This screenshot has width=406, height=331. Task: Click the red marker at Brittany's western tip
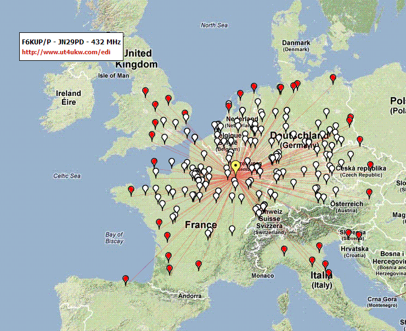coord(131,191)
